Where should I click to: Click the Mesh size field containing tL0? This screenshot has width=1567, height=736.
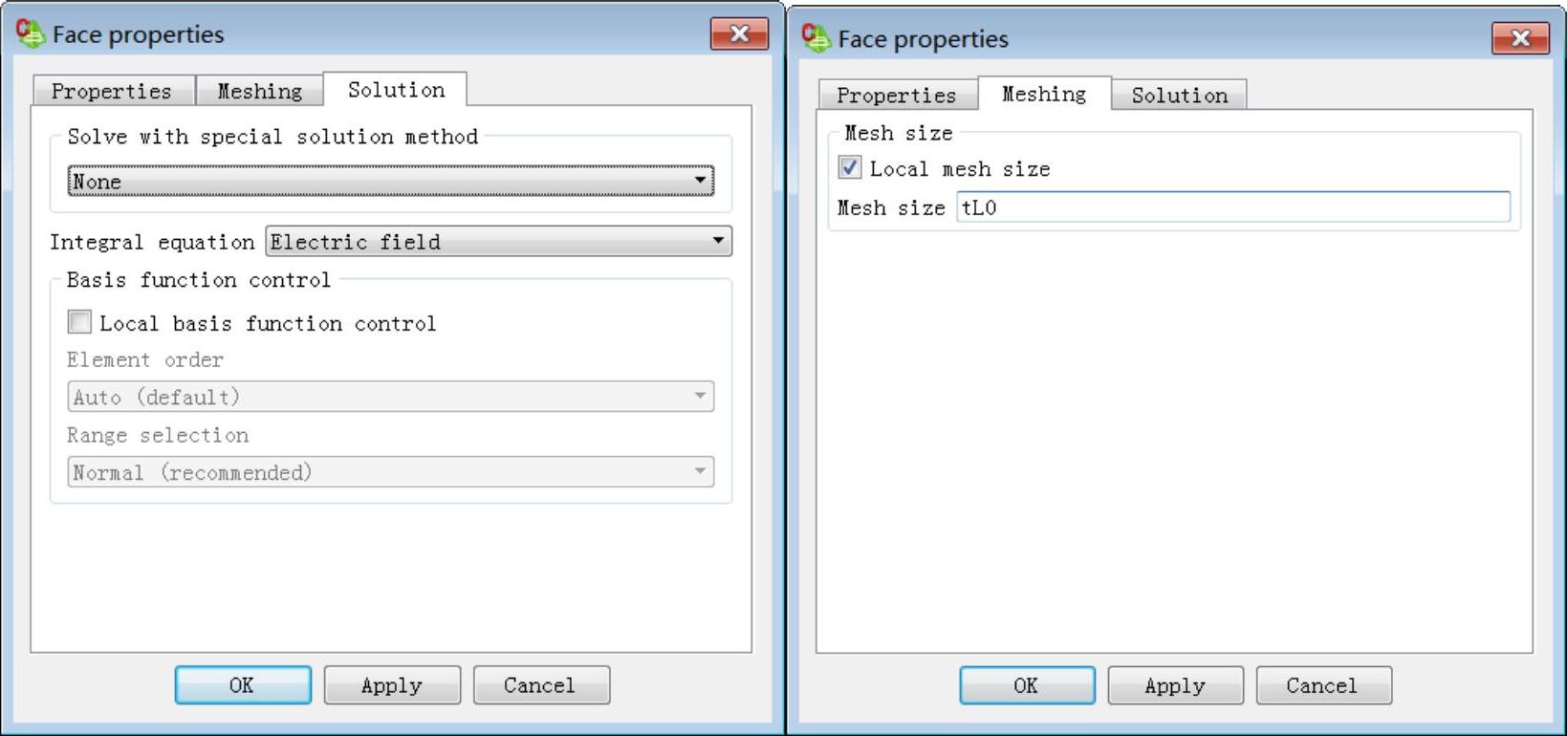1233,207
